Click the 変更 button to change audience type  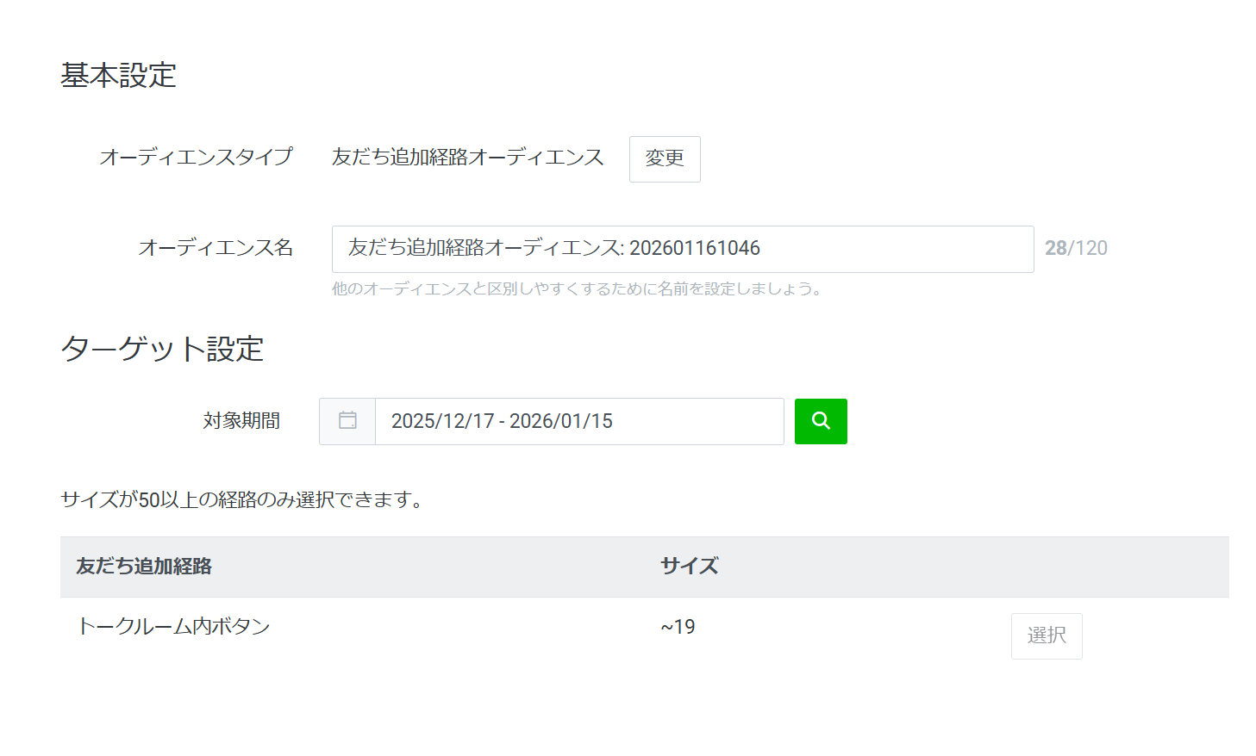[664, 158]
